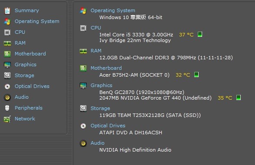This screenshot has height=165, width=255.
Task: Click the Optical Drives disc icon in sidebar
Action: click(7, 87)
